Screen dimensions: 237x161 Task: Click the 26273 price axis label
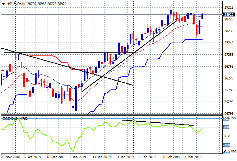tap(229, 78)
